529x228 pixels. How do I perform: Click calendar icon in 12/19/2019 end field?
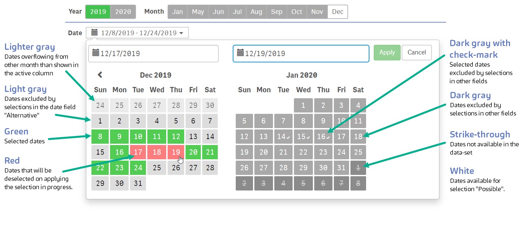click(240, 53)
